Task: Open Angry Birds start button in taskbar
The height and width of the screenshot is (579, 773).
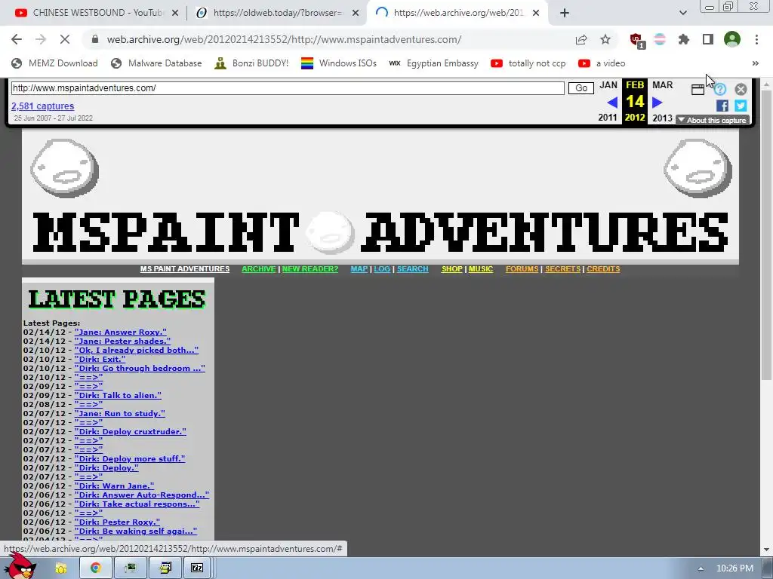Action: 21,566
